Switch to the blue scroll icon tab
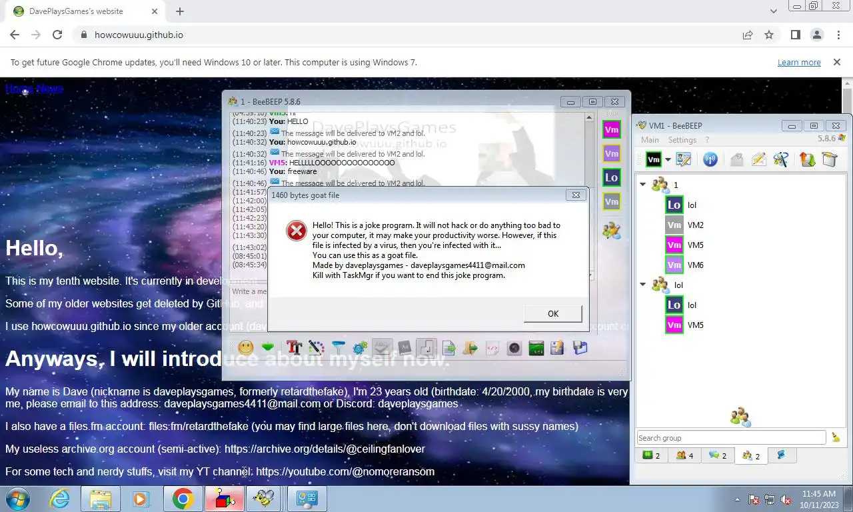The width and height of the screenshot is (853, 512). coord(781,455)
